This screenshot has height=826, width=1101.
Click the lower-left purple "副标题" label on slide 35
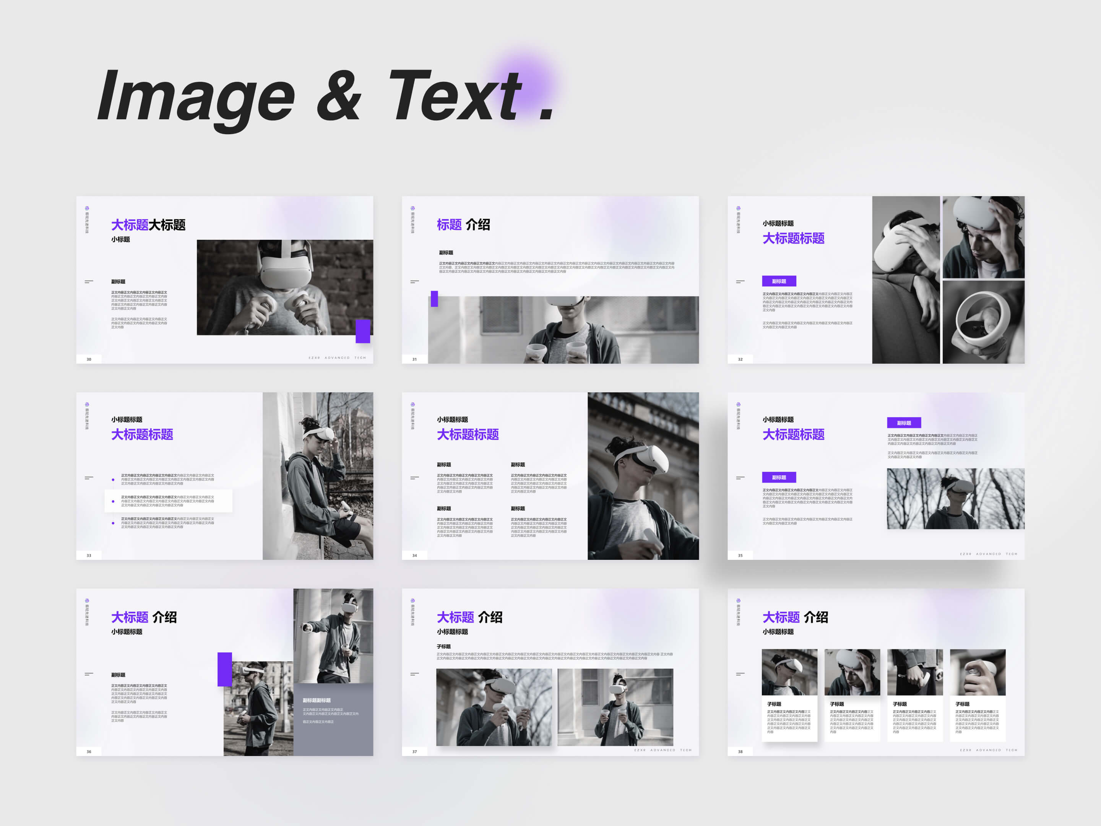(x=779, y=478)
